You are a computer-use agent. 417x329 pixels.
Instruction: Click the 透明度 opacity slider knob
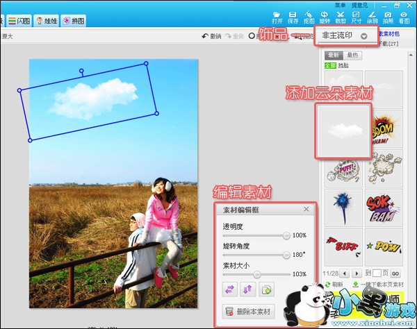pos(286,235)
